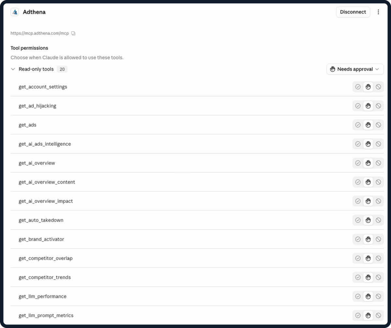
Task: Toggle get_brand_activator to needs approval
Action: click(x=368, y=239)
